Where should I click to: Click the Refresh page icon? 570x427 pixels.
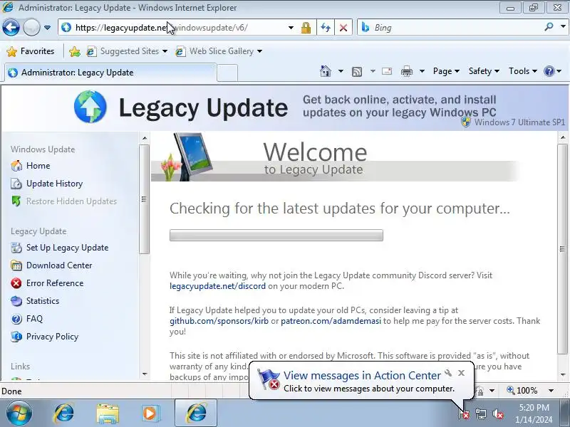(326, 28)
